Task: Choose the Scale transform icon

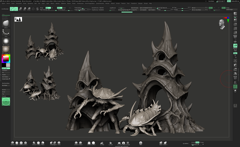Action: [24, 9]
